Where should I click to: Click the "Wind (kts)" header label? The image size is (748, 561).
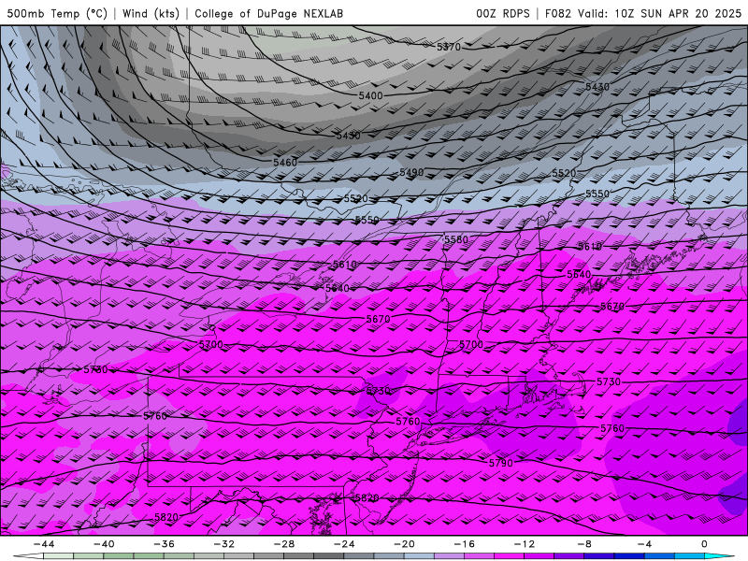[151, 13]
